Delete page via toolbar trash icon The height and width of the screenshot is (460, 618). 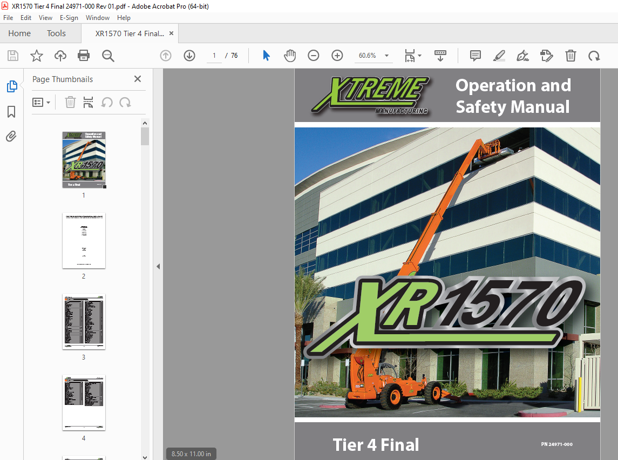tap(571, 56)
